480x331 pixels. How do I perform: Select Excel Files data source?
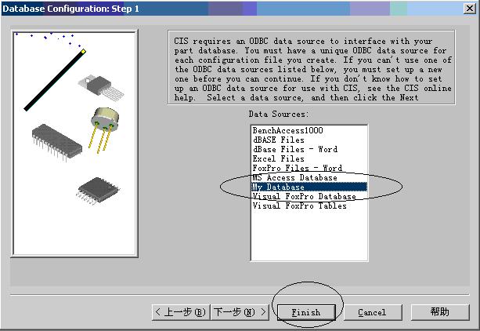[309, 159]
